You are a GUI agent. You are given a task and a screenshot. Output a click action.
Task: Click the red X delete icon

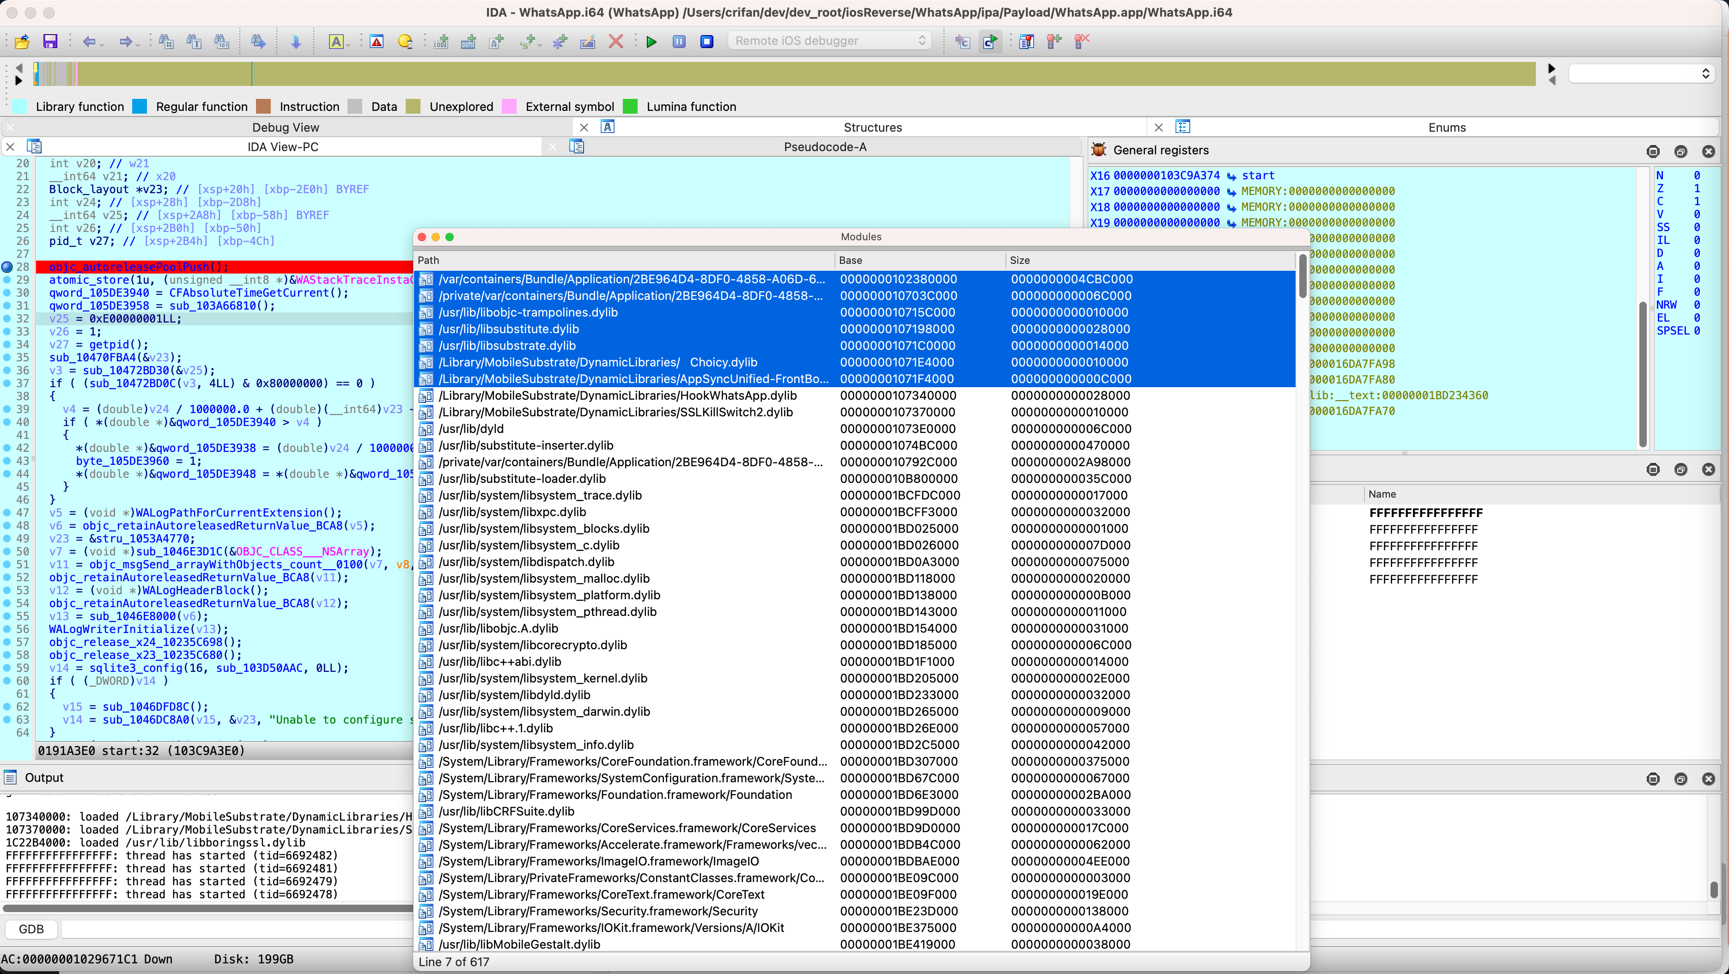tap(615, 42)
